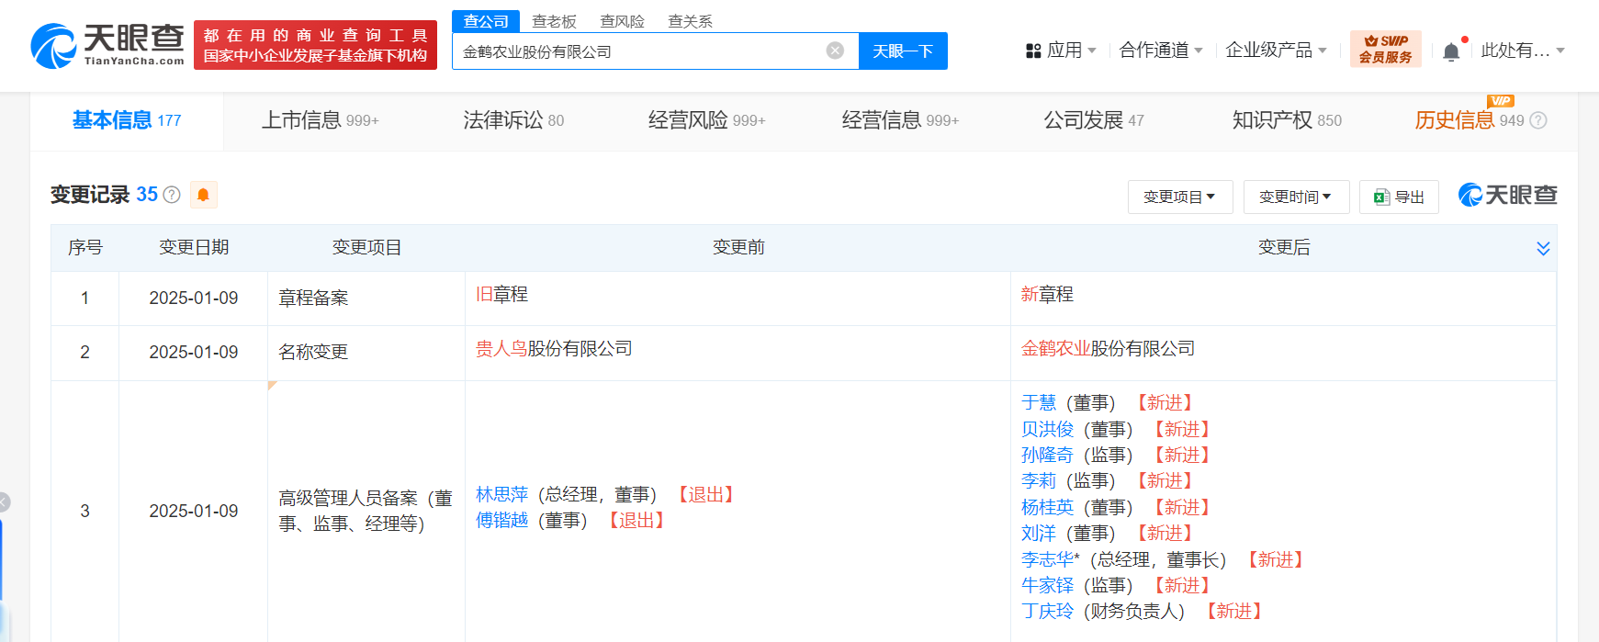Open 丁庆玲 financial officer link

pyautogui.click(x=1047, y=611)
